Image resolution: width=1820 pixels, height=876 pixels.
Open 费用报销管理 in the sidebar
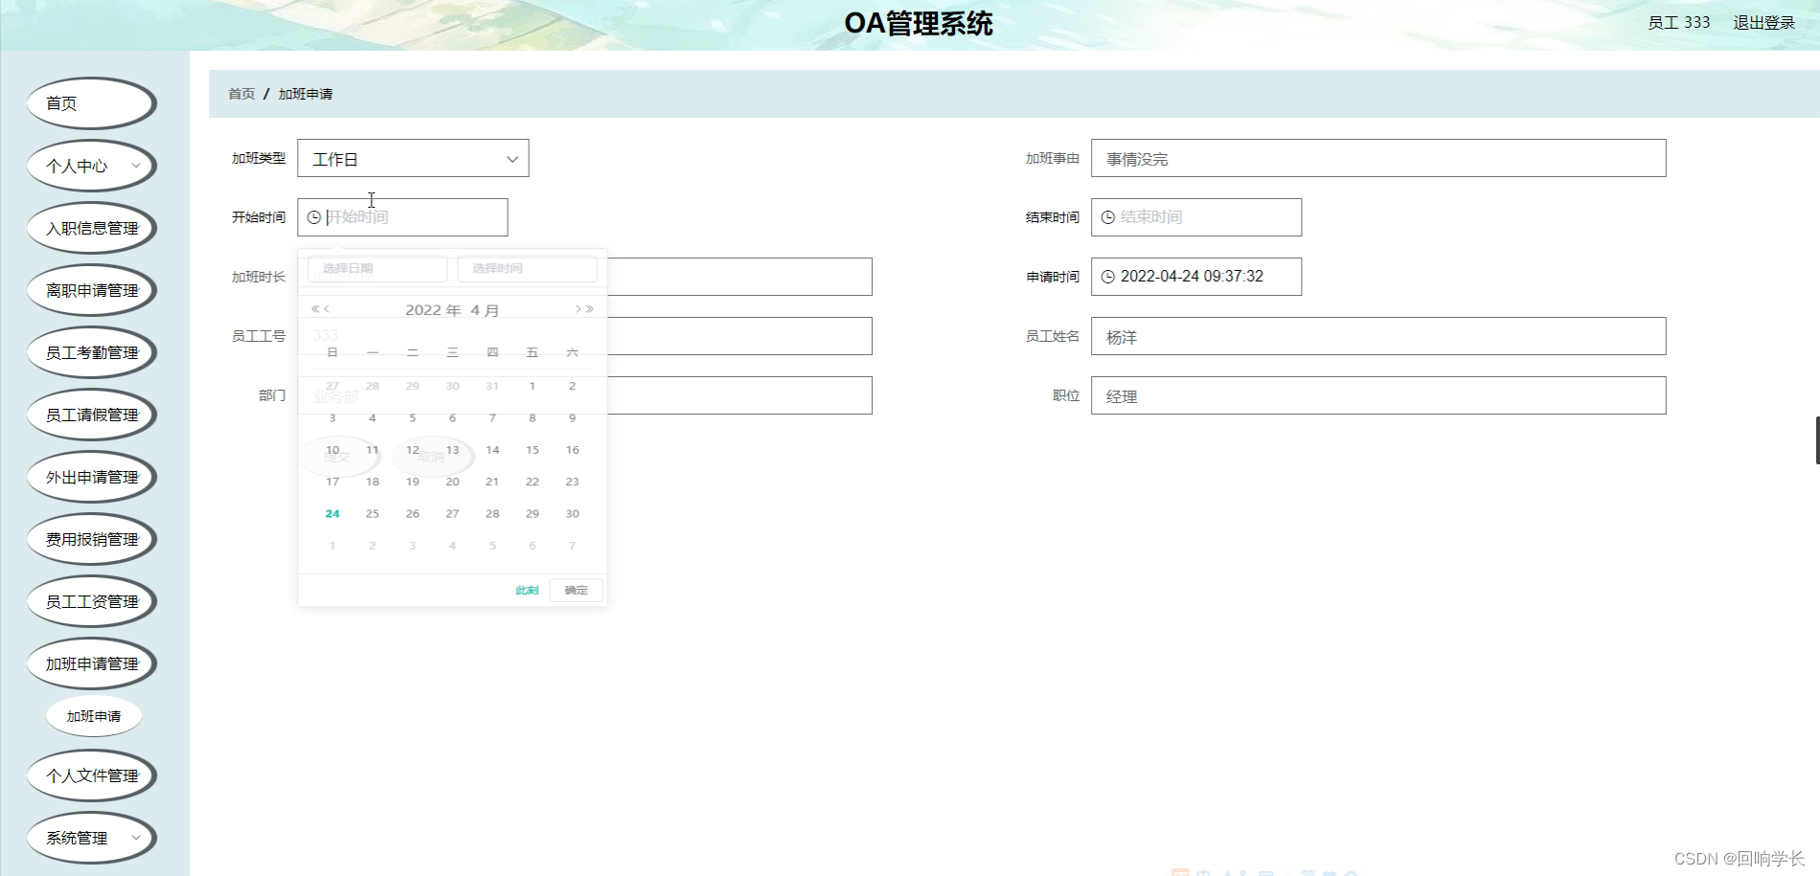coord(91,538)
